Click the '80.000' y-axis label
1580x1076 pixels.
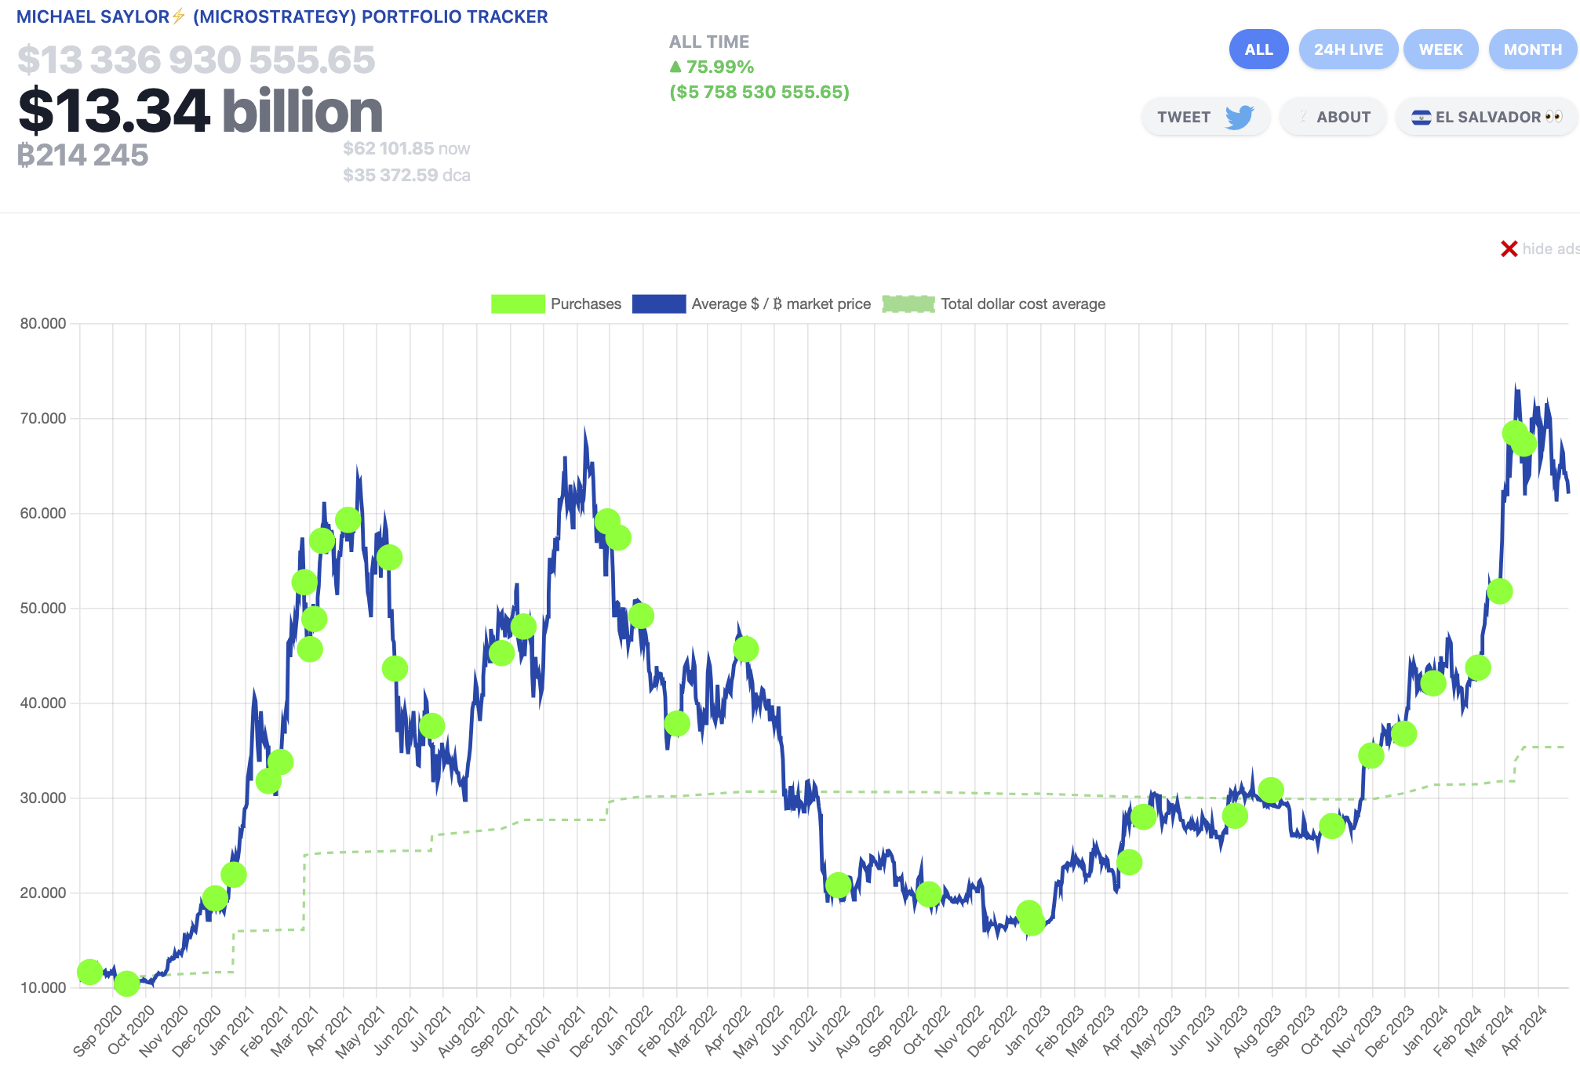43,323
